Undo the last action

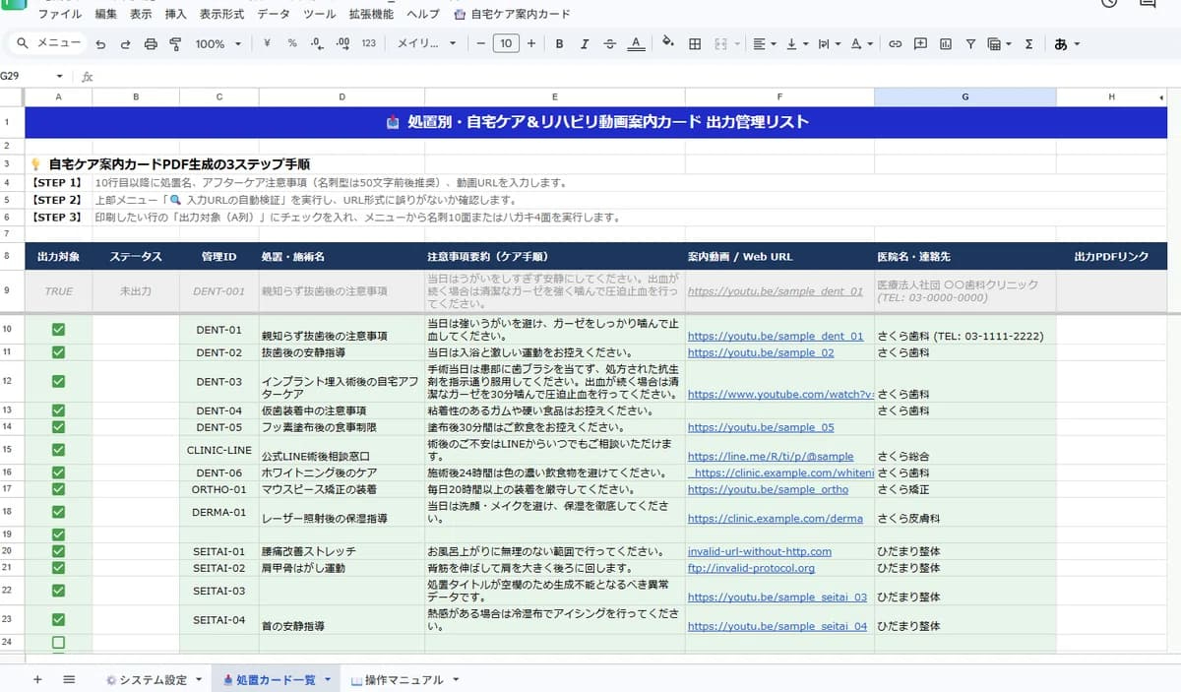pyautogui.click(x=100, y=43)
